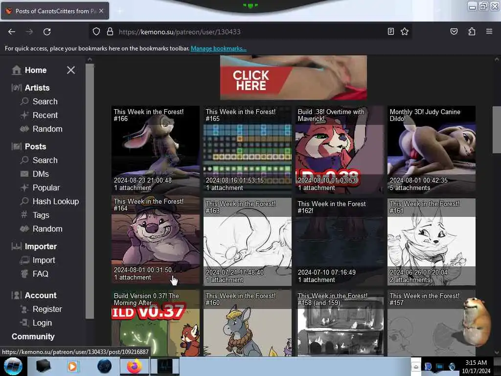Click the Home house icon in sidebar
This screenshot has width=501, height=376.
tap(16, 70)
